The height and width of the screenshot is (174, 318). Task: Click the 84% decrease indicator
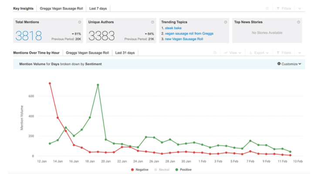[x=149, y=34]
